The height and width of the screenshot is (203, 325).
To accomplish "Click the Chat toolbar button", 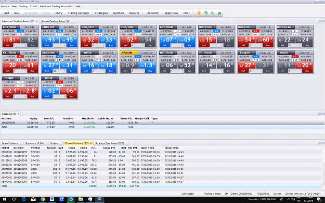I will pos(187,13).
